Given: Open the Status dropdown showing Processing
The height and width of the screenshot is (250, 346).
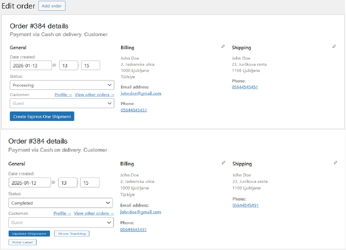Looking at the screenshot, I should [x=62, y=85].
